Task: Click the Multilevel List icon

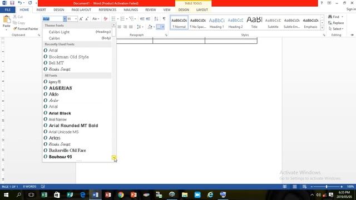Action: [131, 19]
